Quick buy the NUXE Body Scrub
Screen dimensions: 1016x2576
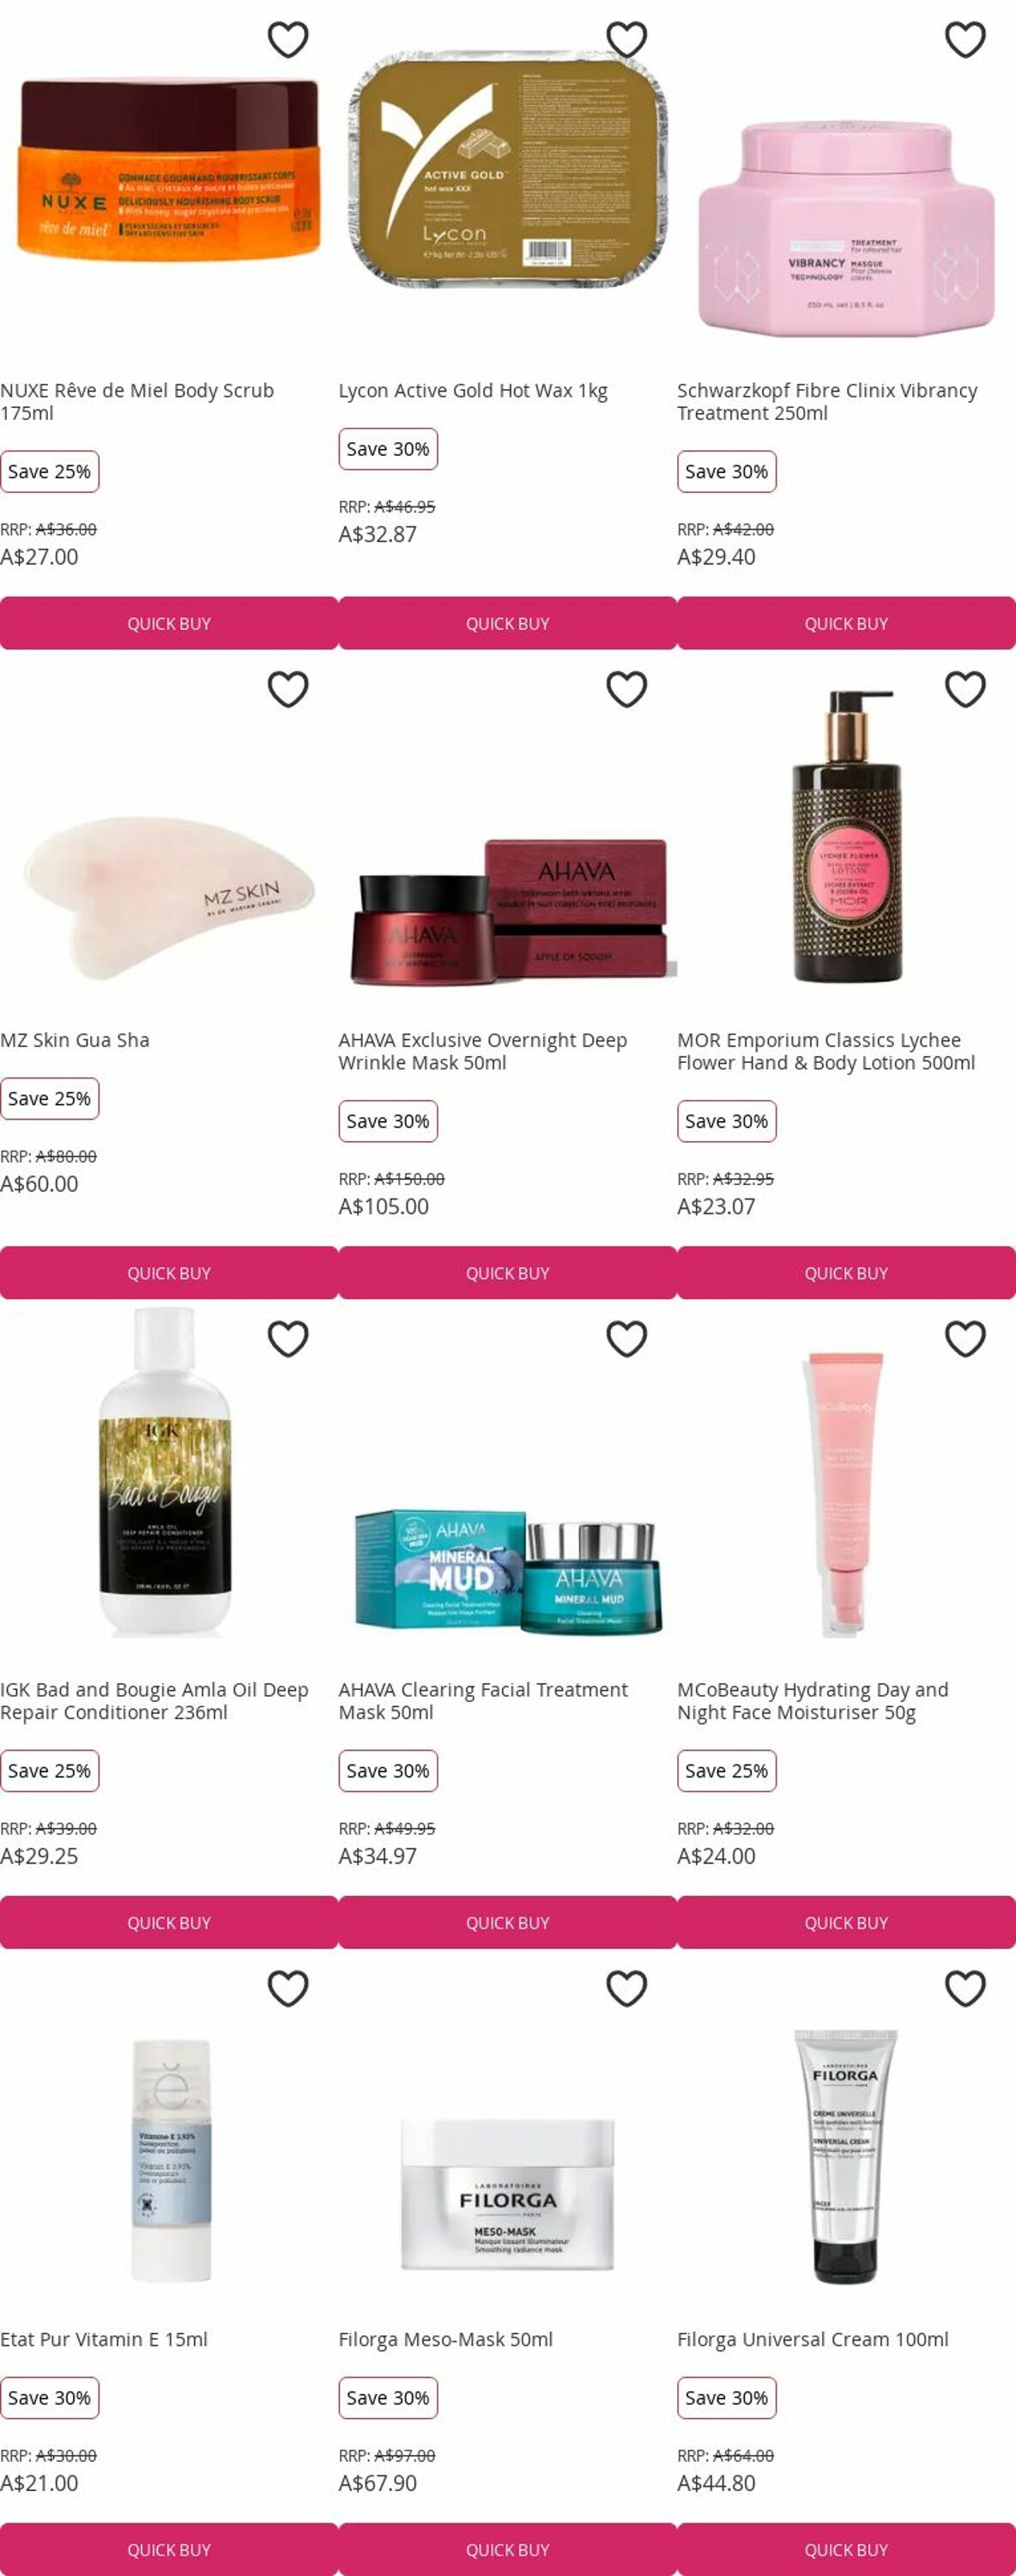[x=169, y=623]
